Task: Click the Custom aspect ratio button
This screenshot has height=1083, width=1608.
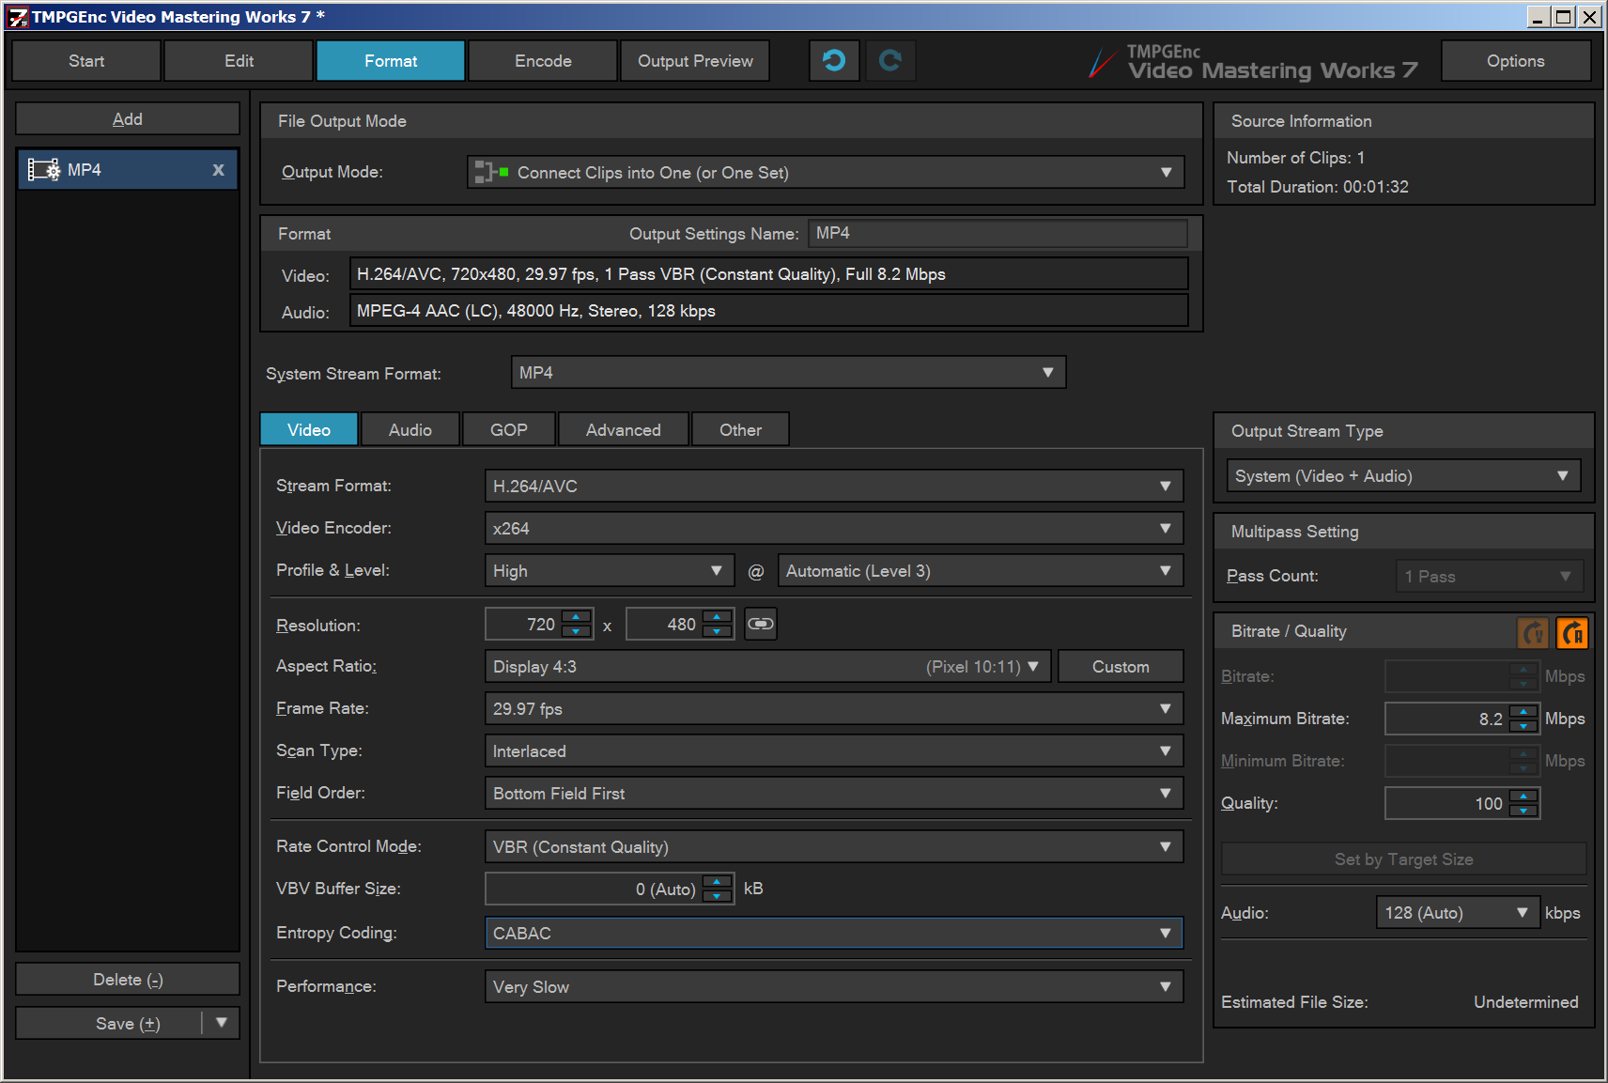Action: (x=1120, y=667)
